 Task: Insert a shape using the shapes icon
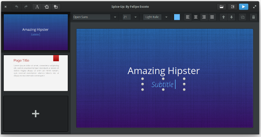click(x=56, y=7)
